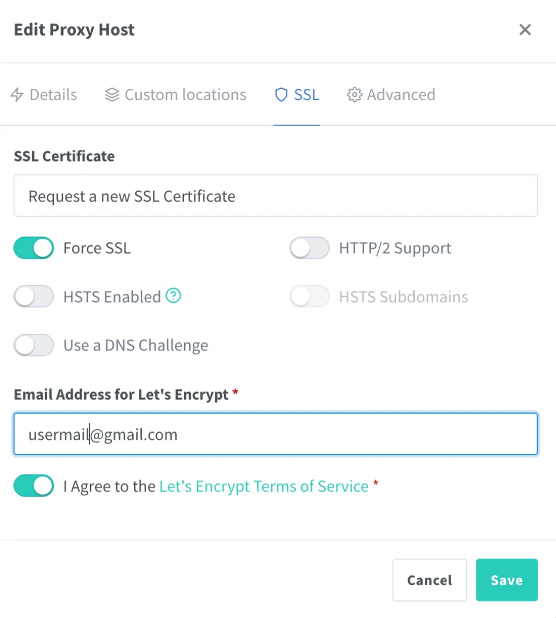Toggle the HSTS Subdomains switch

click(309, 297)
